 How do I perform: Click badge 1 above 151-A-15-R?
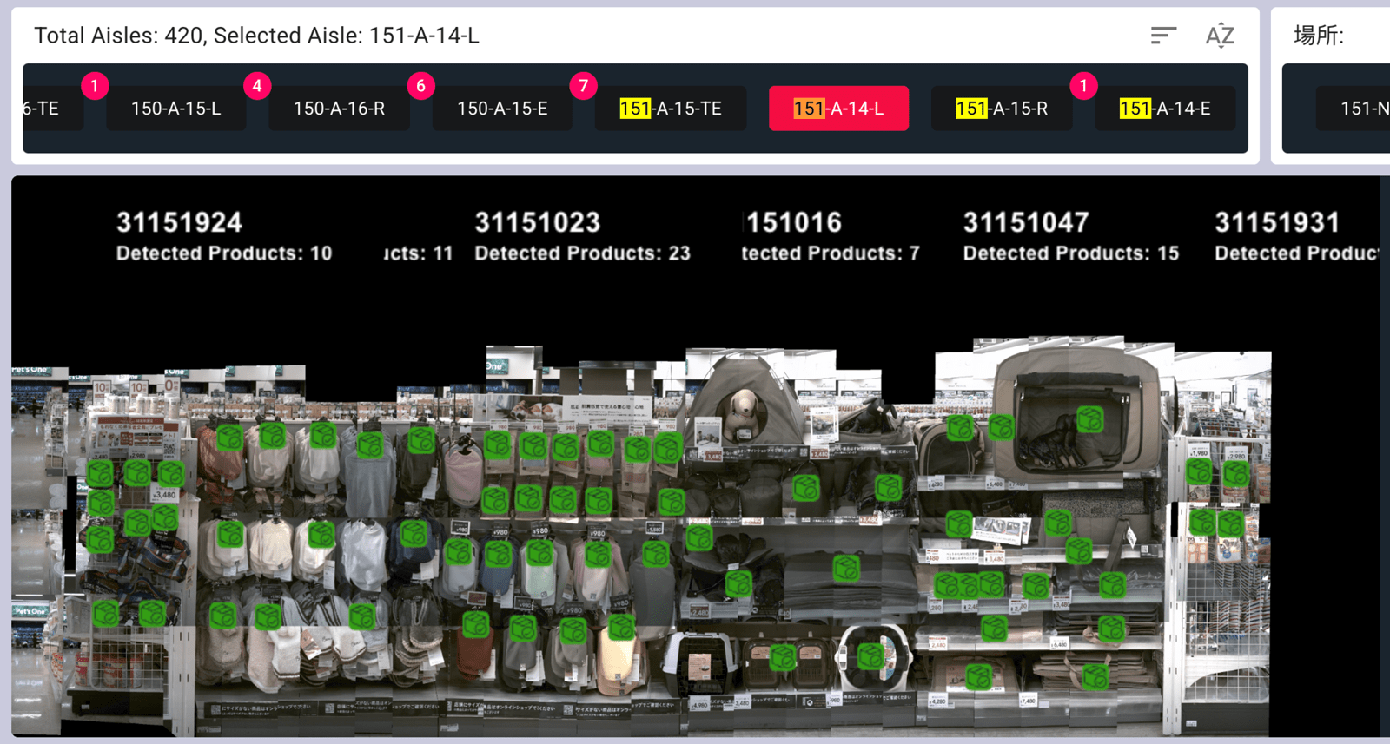(1083, 86)
